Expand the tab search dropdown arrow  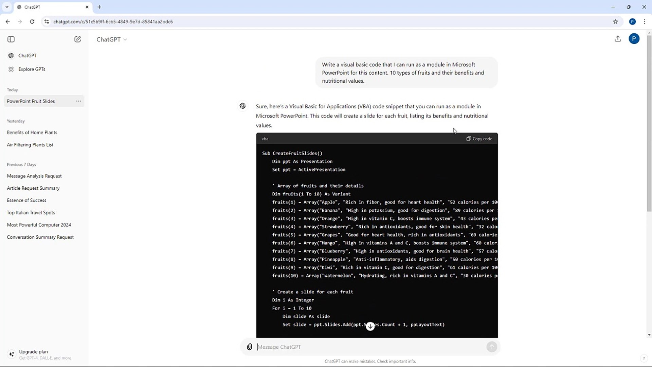(7, 7)
